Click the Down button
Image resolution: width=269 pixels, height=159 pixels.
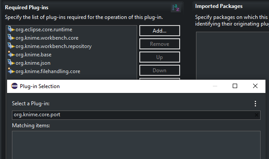click(x=160, y=70)
